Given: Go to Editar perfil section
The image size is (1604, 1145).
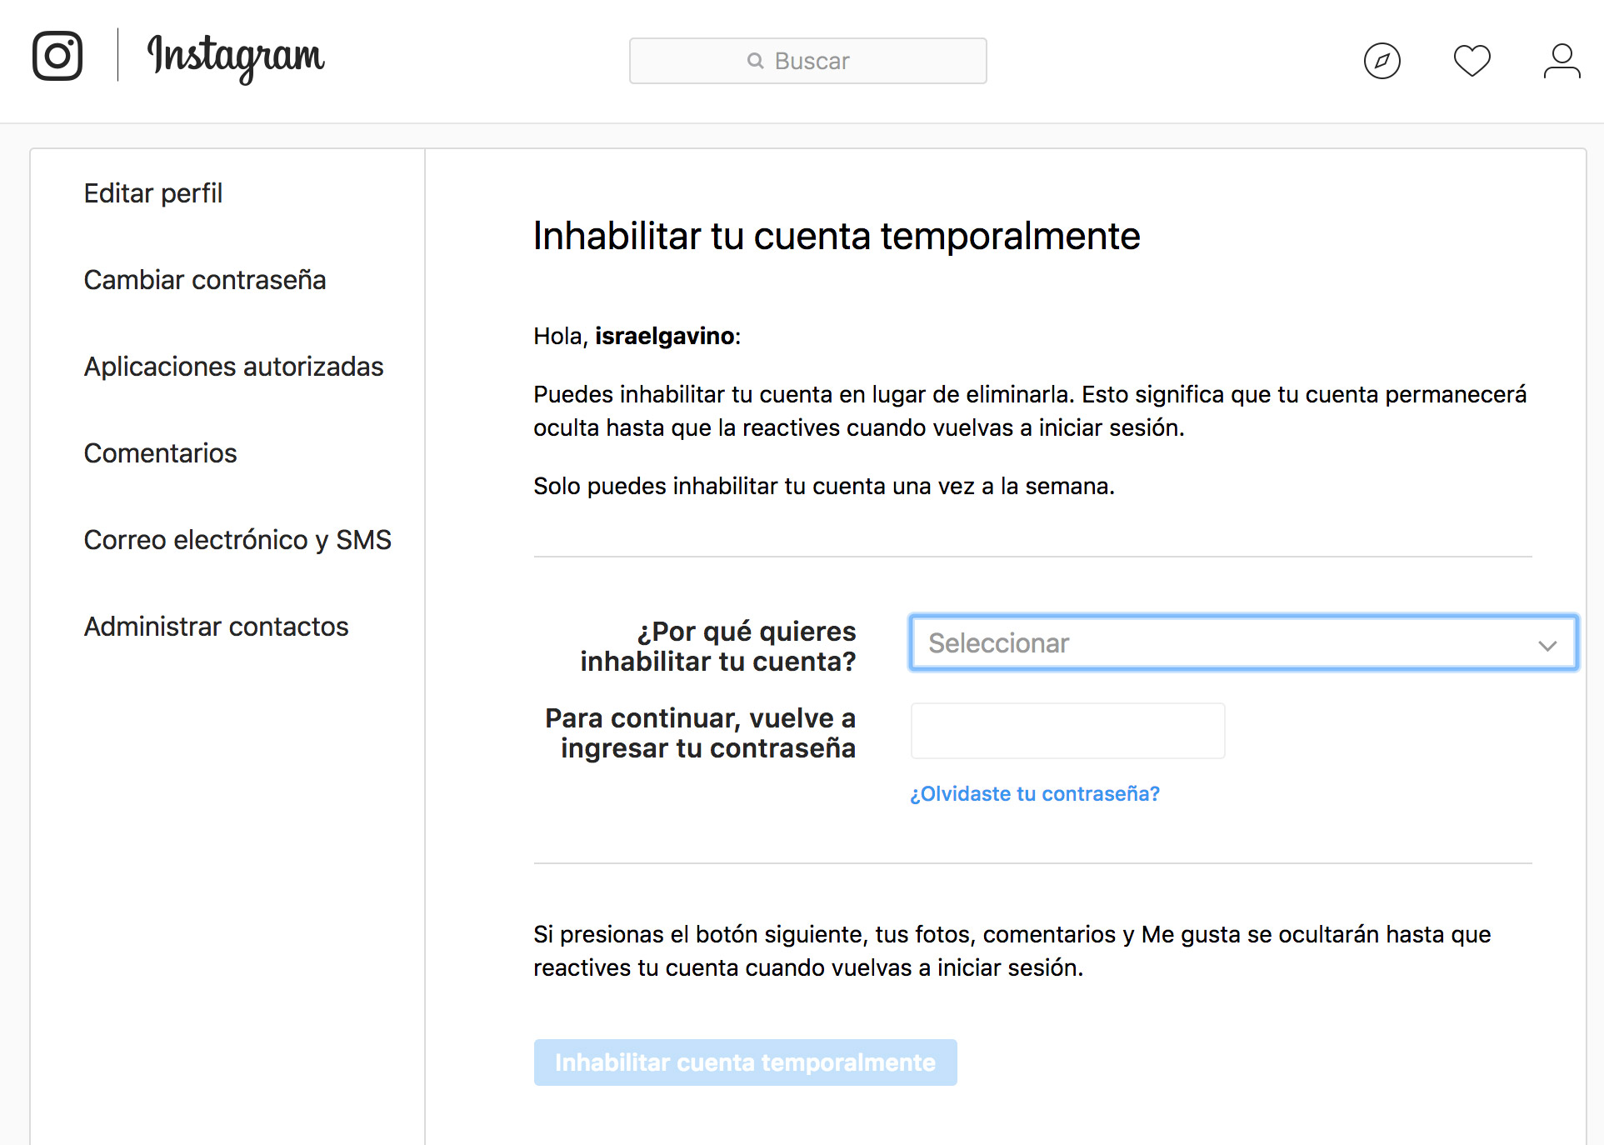Looking at the screenshot, I should pyautogui.click(x=153, y=193).
